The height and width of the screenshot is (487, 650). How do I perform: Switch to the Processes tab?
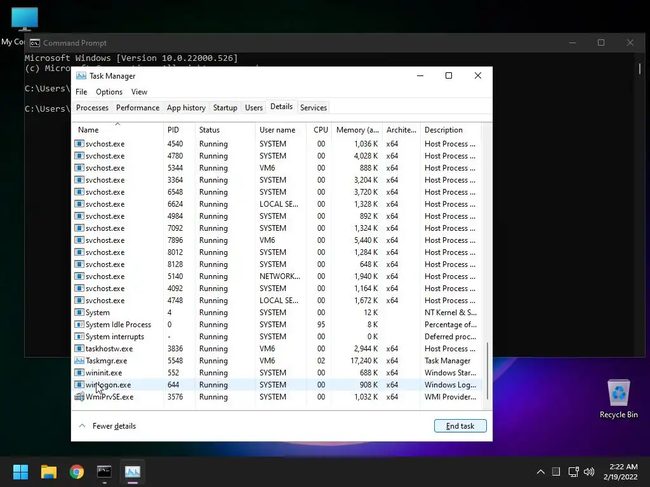93,108
